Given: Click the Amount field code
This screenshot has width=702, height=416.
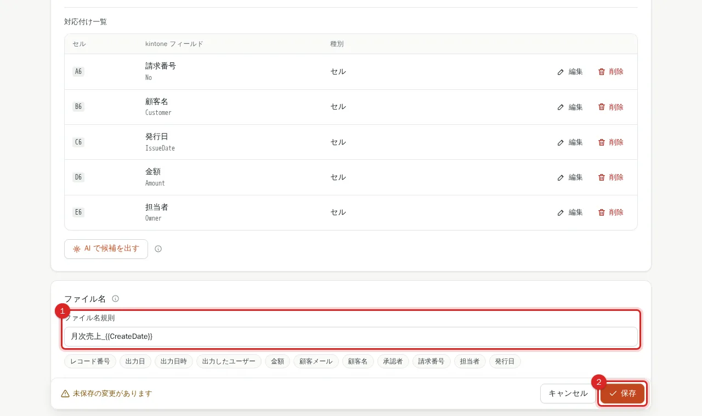Looking at the screenshot, I should (x=155, y=183).
